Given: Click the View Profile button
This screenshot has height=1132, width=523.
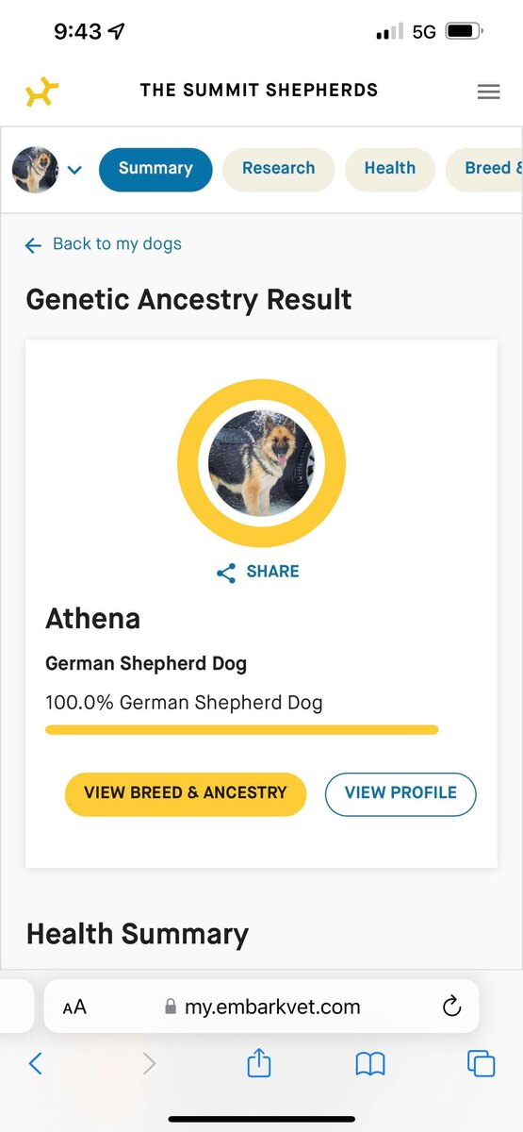Looking at the screenshot, I should (400, 793).
